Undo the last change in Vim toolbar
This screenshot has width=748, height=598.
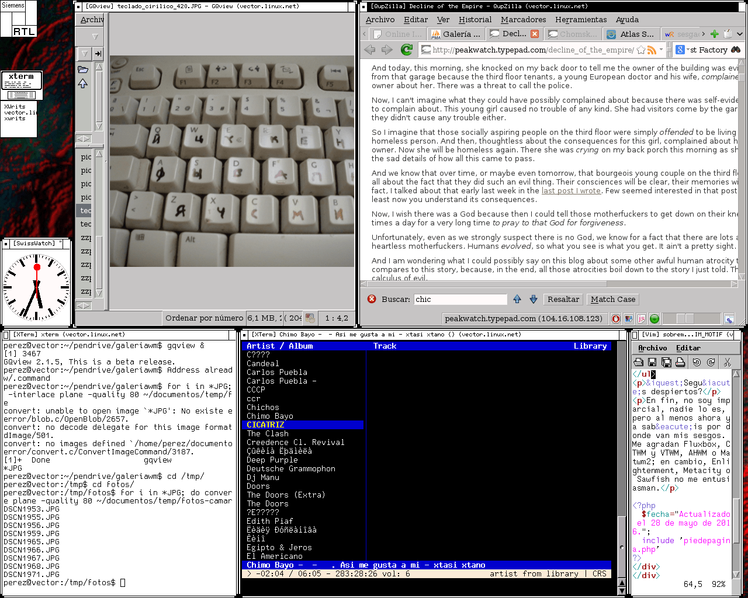(x=697, y=363)
